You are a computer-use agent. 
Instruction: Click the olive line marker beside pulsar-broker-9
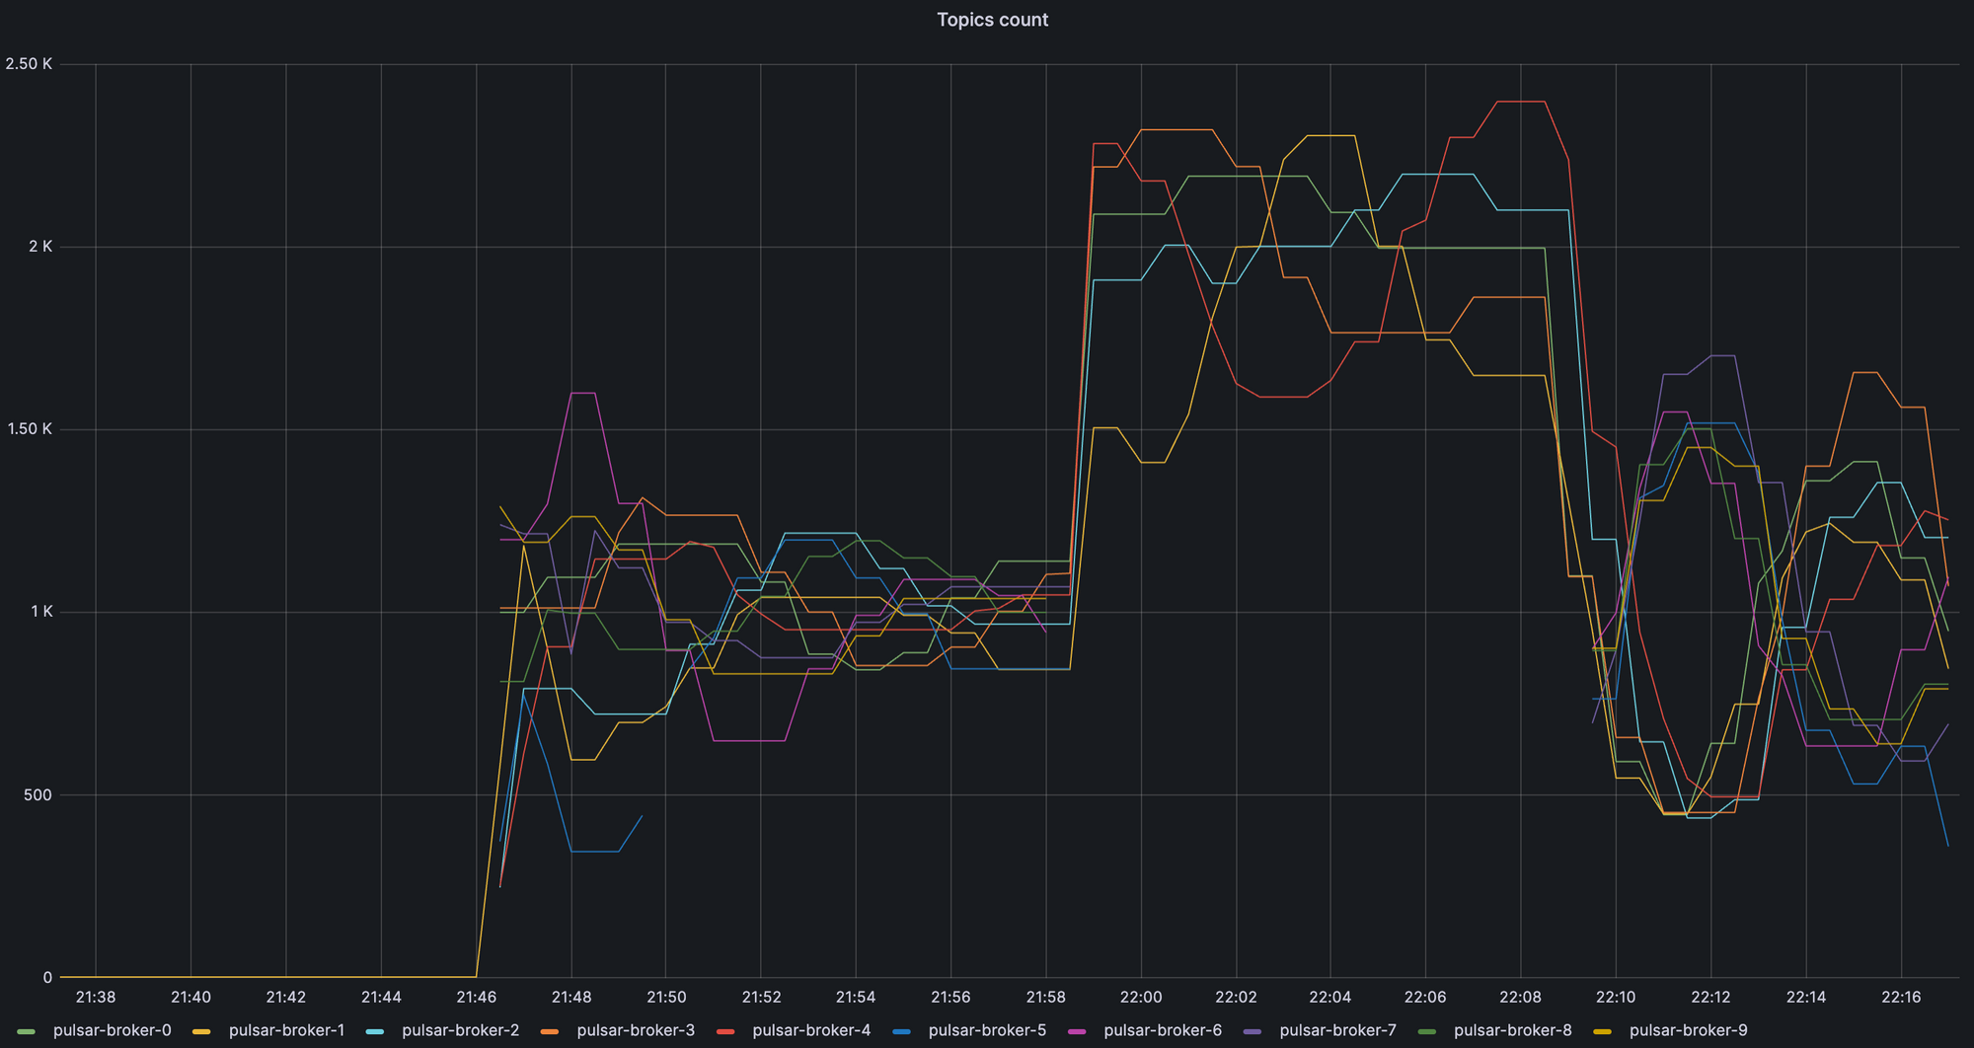(x=1604, y=1029)
